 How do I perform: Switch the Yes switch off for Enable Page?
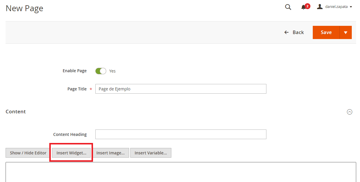(x=101, y=71)
